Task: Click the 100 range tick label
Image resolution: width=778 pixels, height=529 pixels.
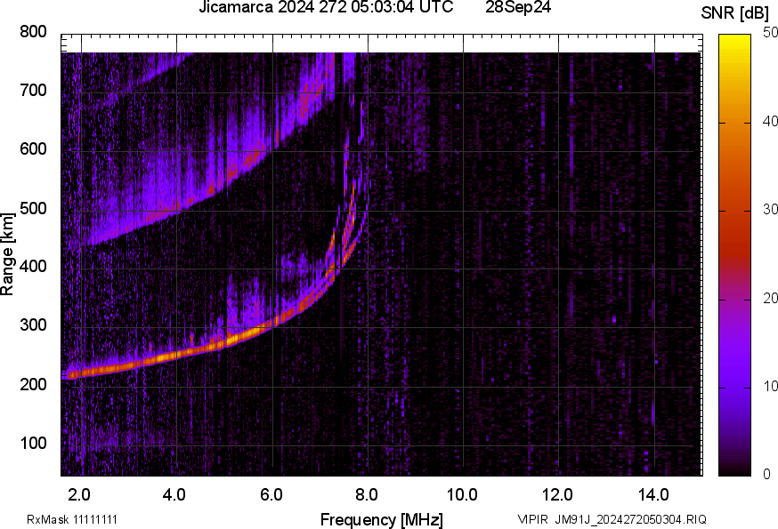Action: pyautogui.click(x=33, y=444)
